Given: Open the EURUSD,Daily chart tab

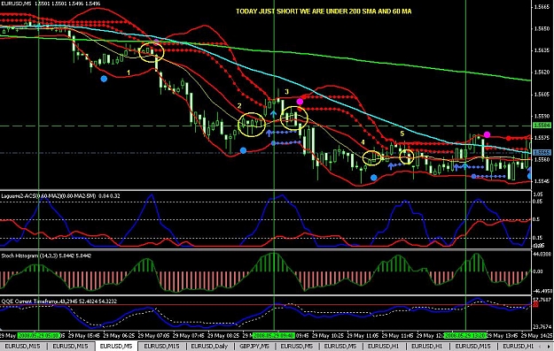Looking at the screenshot, I should click(209, 347).
